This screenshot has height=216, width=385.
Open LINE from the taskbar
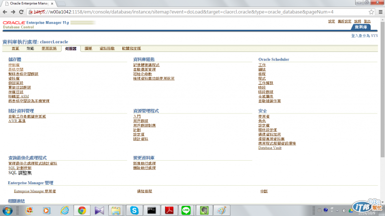click(186, 211)
